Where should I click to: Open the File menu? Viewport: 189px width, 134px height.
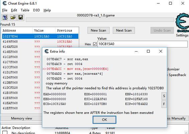pos(5,10)
